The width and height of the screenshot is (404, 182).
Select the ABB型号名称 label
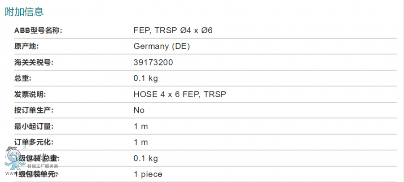click(x=39, y=30)
